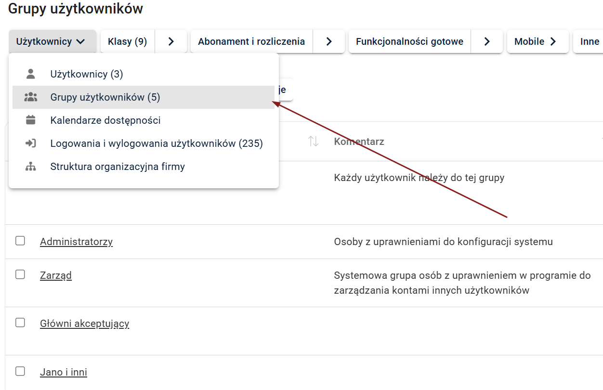The height and width of the screenshot is (390, 603).
Task: Select the Zarząd row checkbox
Action: 20,274
